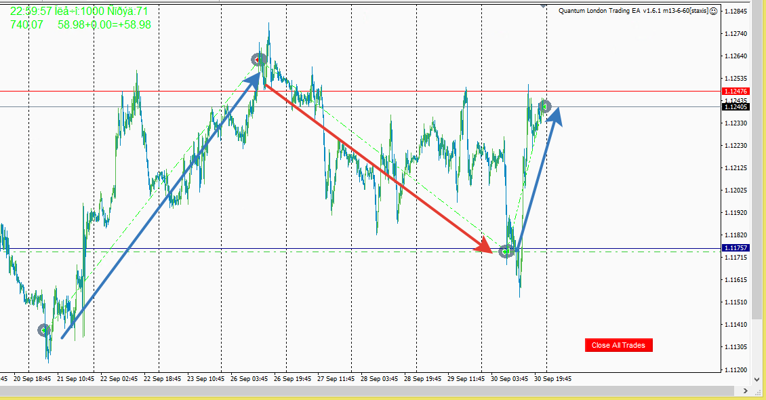The height and width of the screenshot is (400, 766).
Task: Click the chart shift triangle marker at top
Action: pos(543,6)
